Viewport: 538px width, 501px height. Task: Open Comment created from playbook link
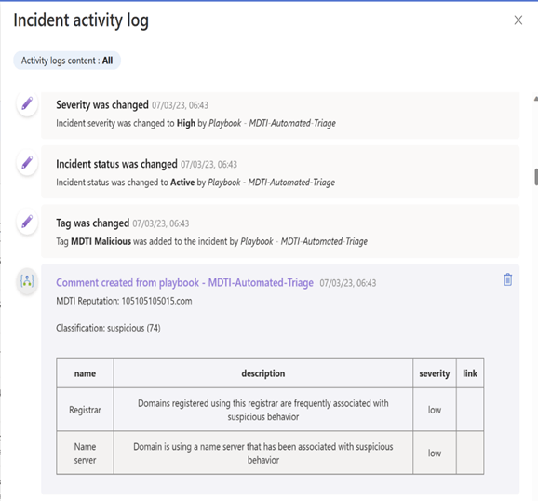pos(184,282)
